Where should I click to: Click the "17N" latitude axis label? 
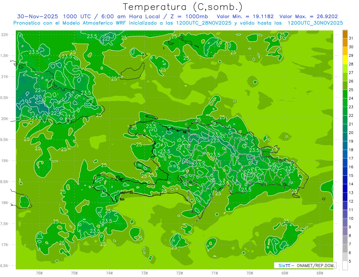(x=4, y=245)
